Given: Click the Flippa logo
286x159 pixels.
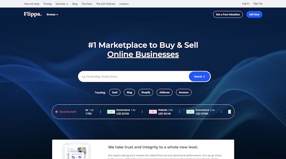Looking at the screenshot, I should point(33,14).
